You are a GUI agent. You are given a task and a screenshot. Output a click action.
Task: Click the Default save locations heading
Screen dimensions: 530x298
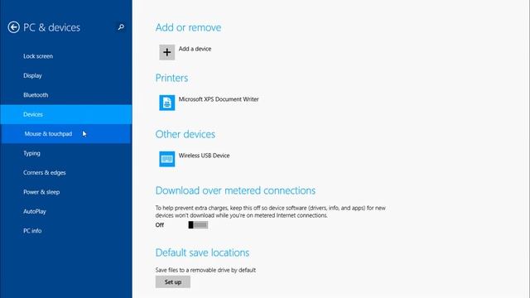pyautogui.click(x=202, y=252)
